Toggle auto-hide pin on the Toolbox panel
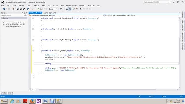185x104 pixels. tap(24, 13)
